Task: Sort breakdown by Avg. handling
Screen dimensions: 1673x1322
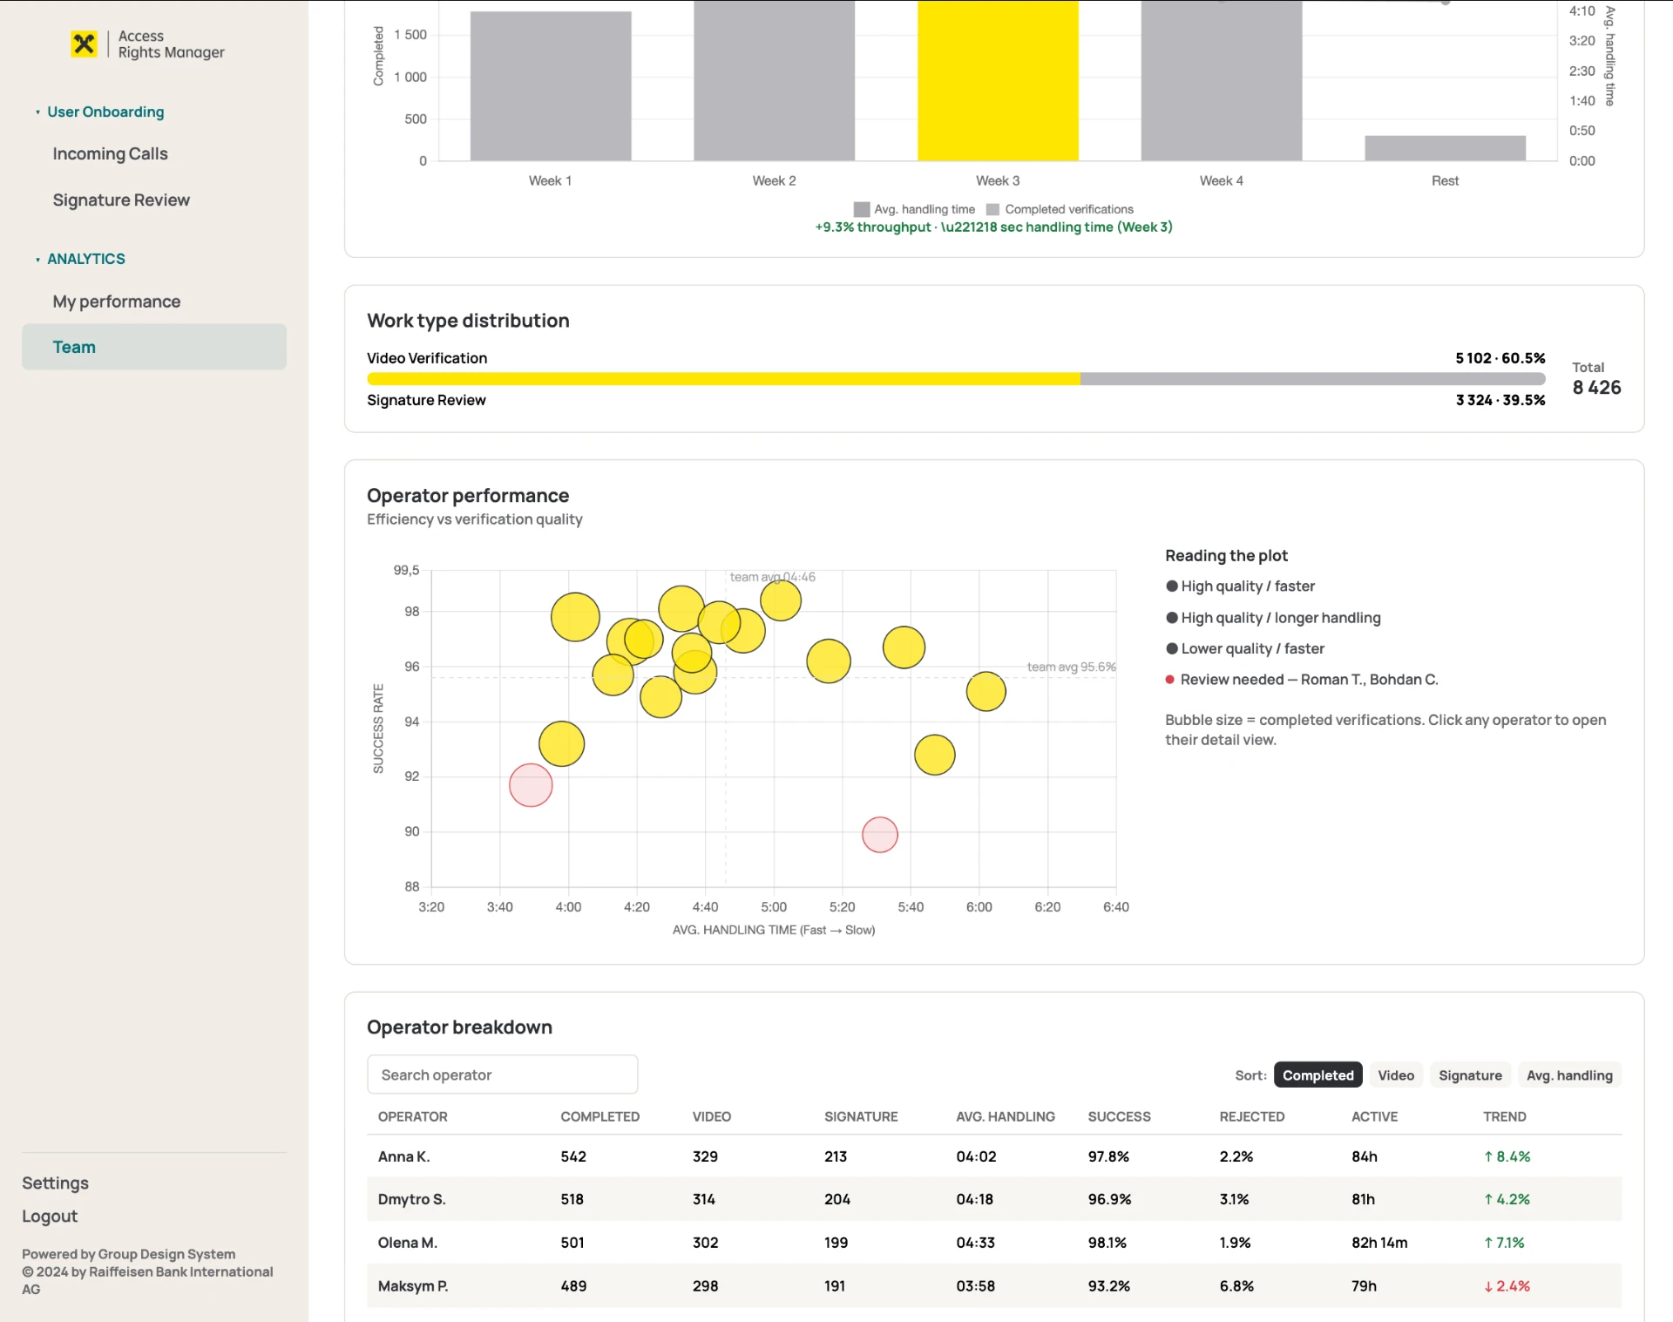Action: click(x=1569, y=1075)
